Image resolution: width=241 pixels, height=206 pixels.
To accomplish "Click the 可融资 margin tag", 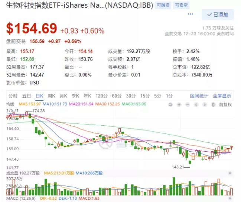I will point(162,5).
